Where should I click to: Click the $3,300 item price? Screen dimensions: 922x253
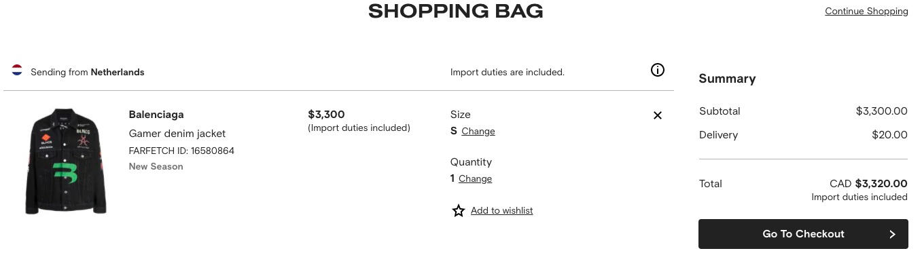pyautogui.click(x=326, y=114)
